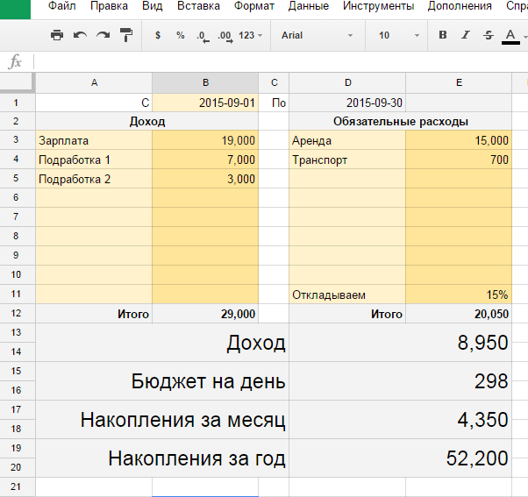Select the 298 daily budget cell

(x=400, y=381)
